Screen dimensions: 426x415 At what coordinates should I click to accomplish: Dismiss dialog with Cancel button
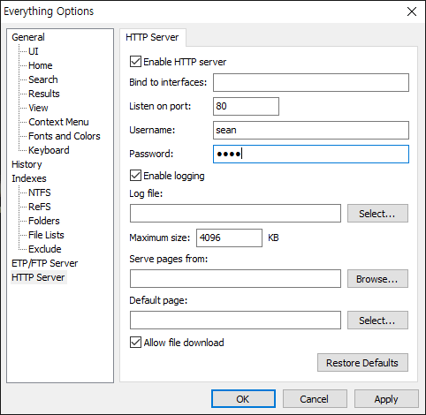(315, 399)
